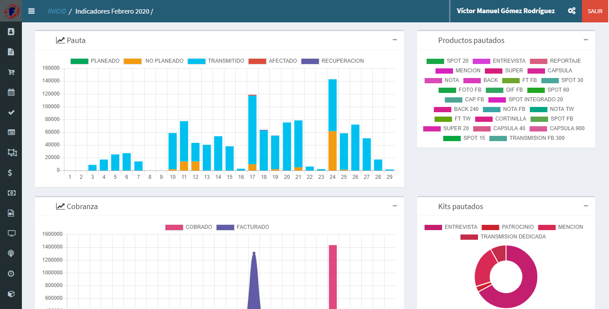Open the video file sidebar icon
This screenshot has width=609, height=309.
click(11, 213)
